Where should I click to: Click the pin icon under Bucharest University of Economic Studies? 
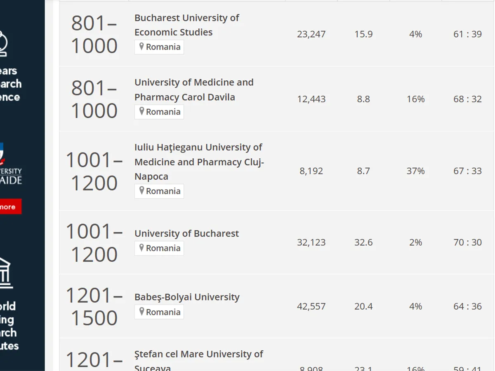pyautogui.click(x=141, y=47)
